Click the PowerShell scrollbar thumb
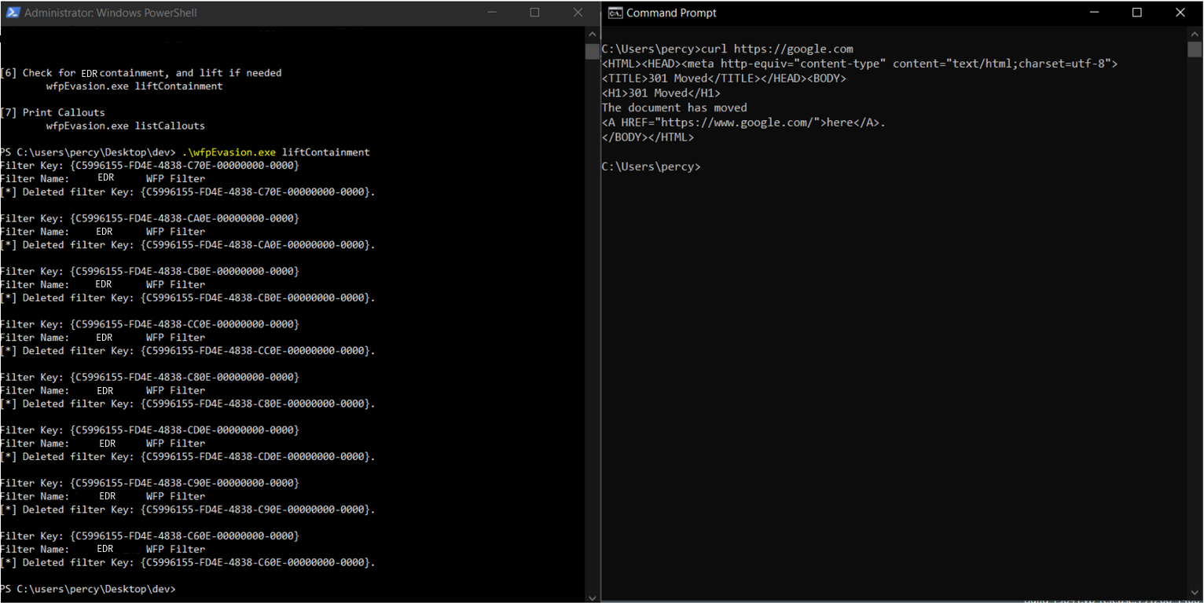 point(593,52)
